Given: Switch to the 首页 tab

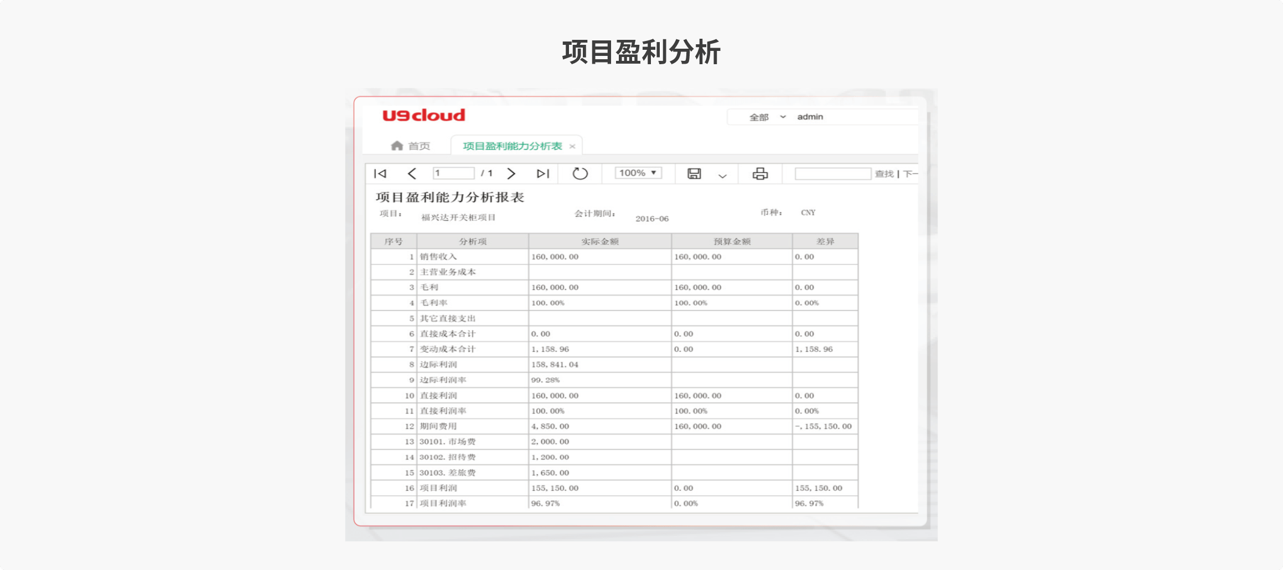Looking at the screenshot, I should click(419, 146).
